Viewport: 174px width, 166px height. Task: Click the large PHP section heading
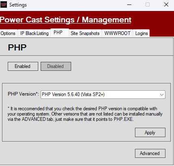coord(17,48)
